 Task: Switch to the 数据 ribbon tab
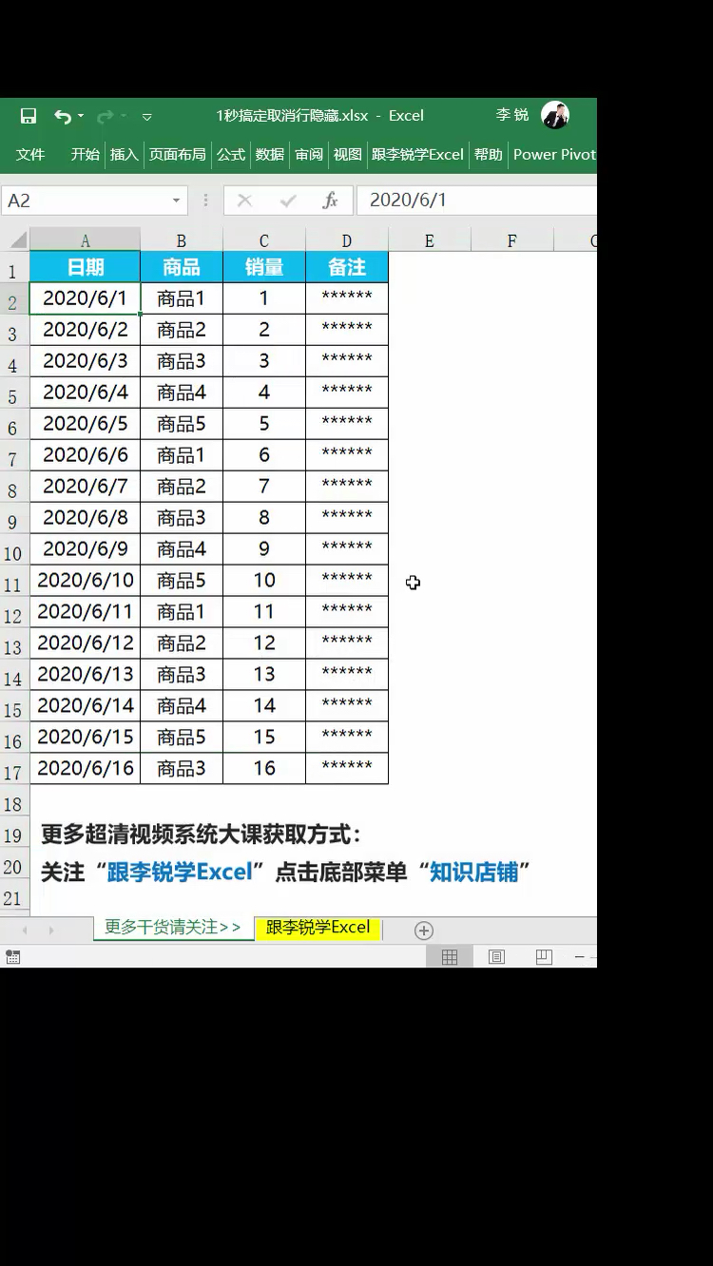click(x=270, y=154)
